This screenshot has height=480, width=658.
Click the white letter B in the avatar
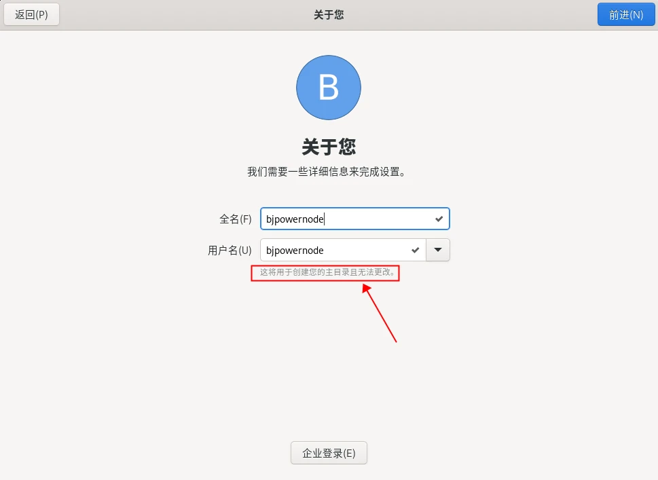click(x=329, y=88)
